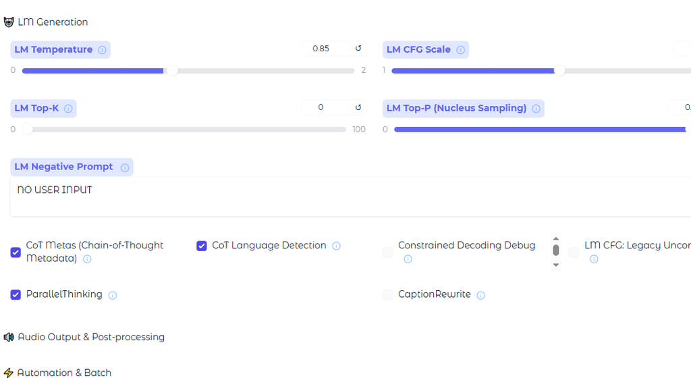Show info for LM CFG Scale

click(460, 50)
